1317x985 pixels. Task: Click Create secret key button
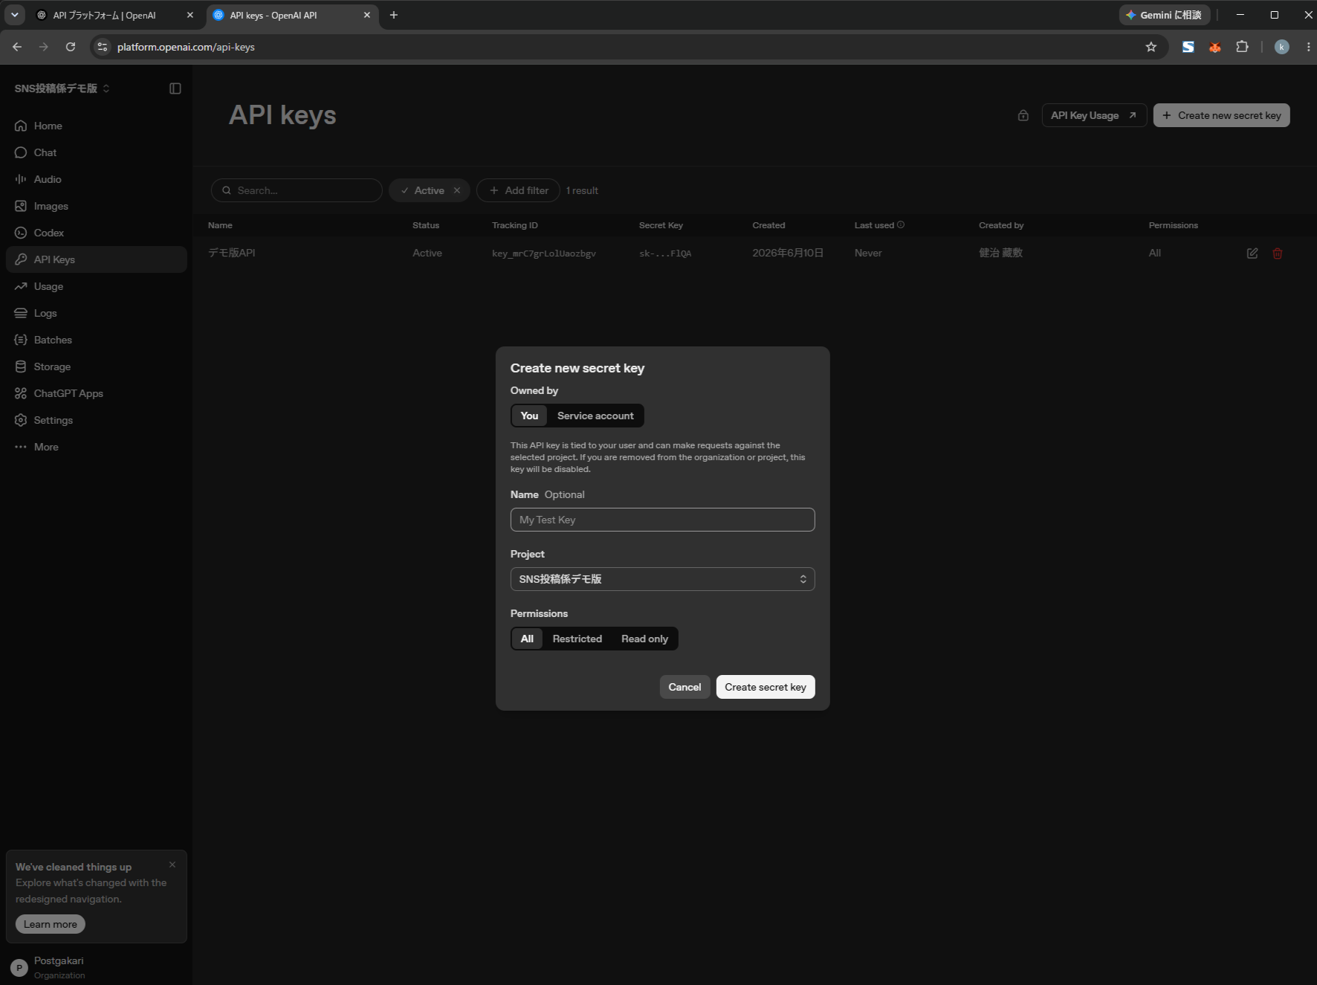766,687
